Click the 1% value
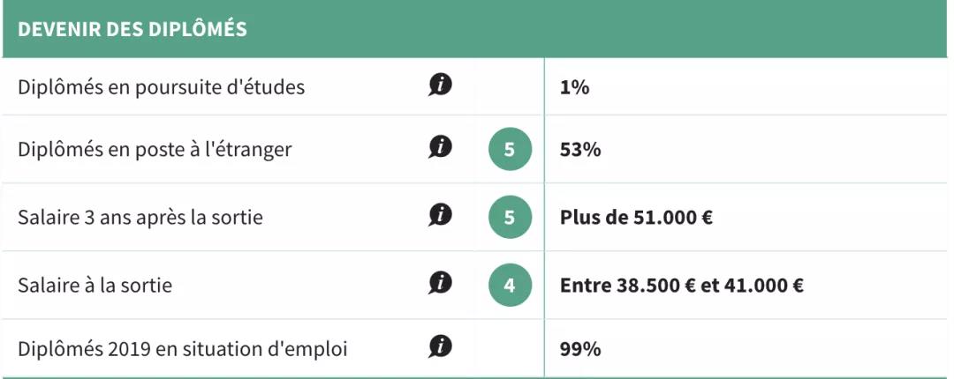Image resolution: width=954 pixels, height=379 pixels. pyautogui.click(x=574, y=87)
